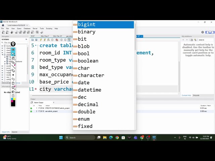This screenshot has width=215, height=161.
Task: Open the object inspector toolbar icon
Action: pyautogui.click(x=12, y=32)
